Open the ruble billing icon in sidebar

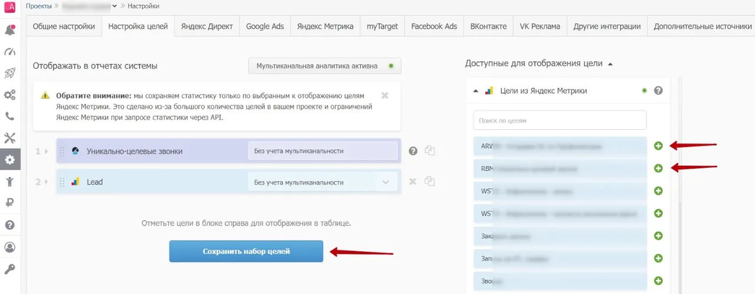(x=9, y=203)
